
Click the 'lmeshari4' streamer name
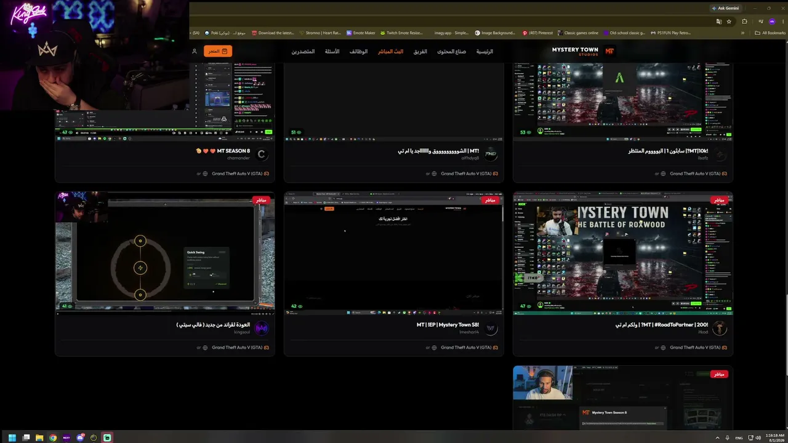click(469, 332)
